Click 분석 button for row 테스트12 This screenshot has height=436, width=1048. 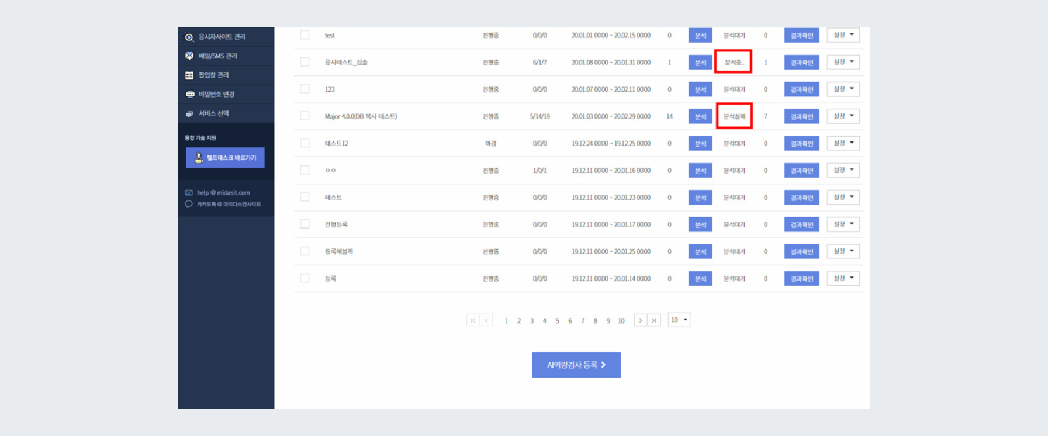pyautogui.click(x=700, y=144)
